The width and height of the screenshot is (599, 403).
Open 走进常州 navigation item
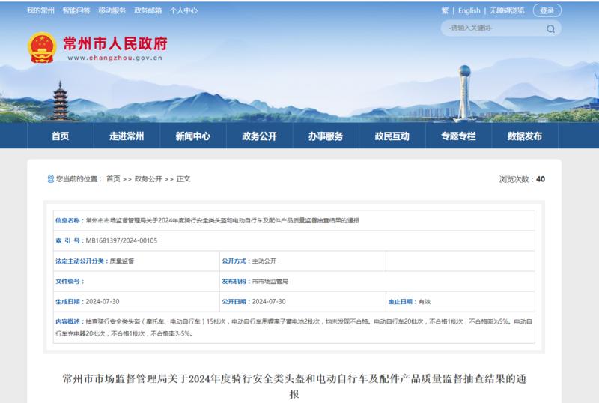coord(127,136)
